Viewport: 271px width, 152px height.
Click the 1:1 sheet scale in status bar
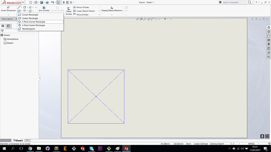pyautogui.click(x=232, y=144)
